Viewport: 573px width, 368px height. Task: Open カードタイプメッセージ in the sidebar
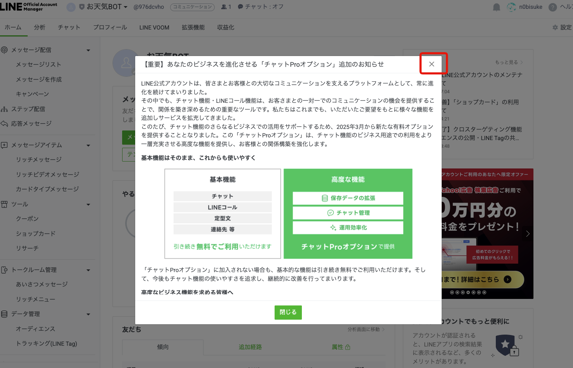pos(47,189)
